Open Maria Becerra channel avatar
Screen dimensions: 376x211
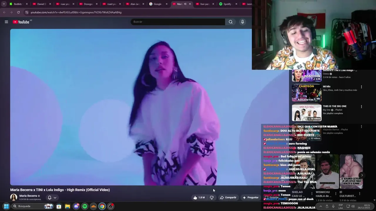(x=14, y=197)
